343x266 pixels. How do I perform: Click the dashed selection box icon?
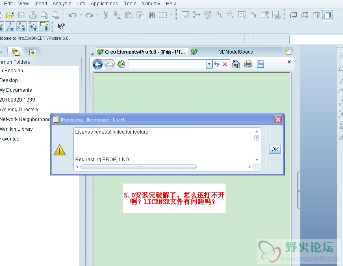(x=163, y=15)
